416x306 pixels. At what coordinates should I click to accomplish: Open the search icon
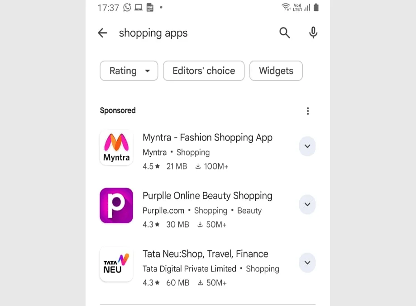point(284,33)
